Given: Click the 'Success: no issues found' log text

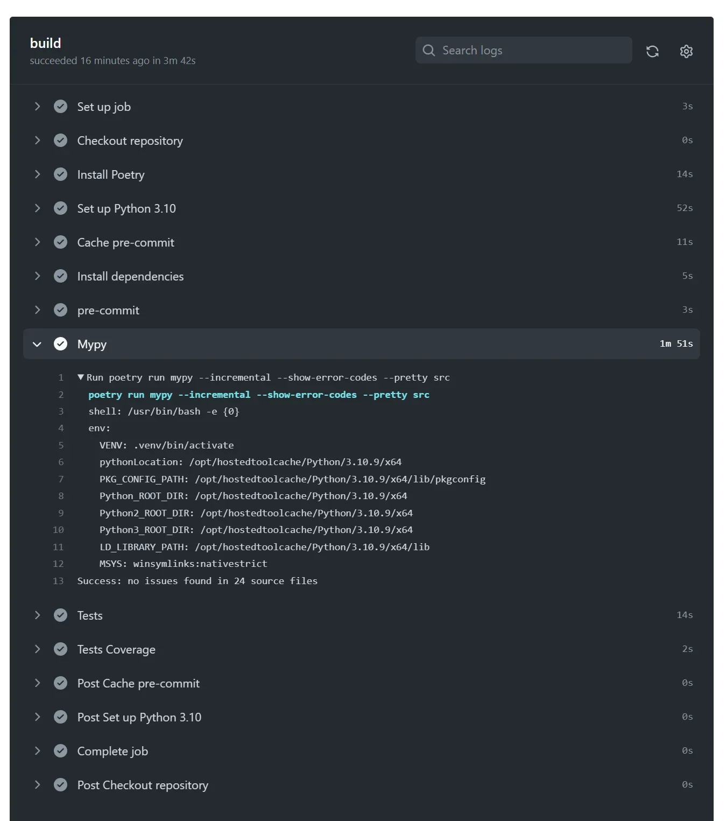Looking at the screenshot, I should [x=198, y=581].
